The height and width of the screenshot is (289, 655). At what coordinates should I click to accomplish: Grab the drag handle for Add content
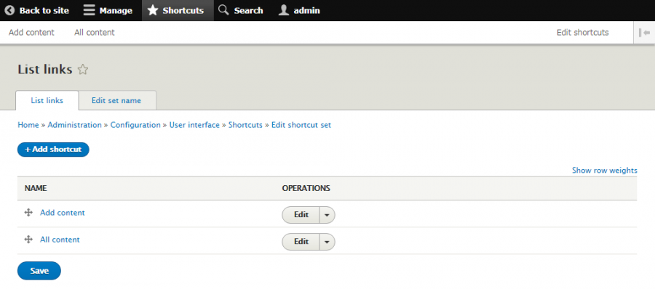(28, 213)
